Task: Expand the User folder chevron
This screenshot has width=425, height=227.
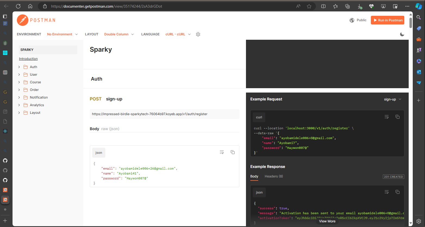Action: click(19, 75)
